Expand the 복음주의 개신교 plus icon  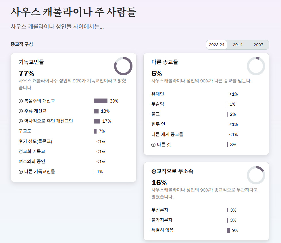21,101
